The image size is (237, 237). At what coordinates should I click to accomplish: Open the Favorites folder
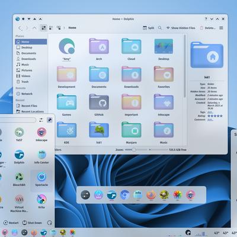click(164, 74)
